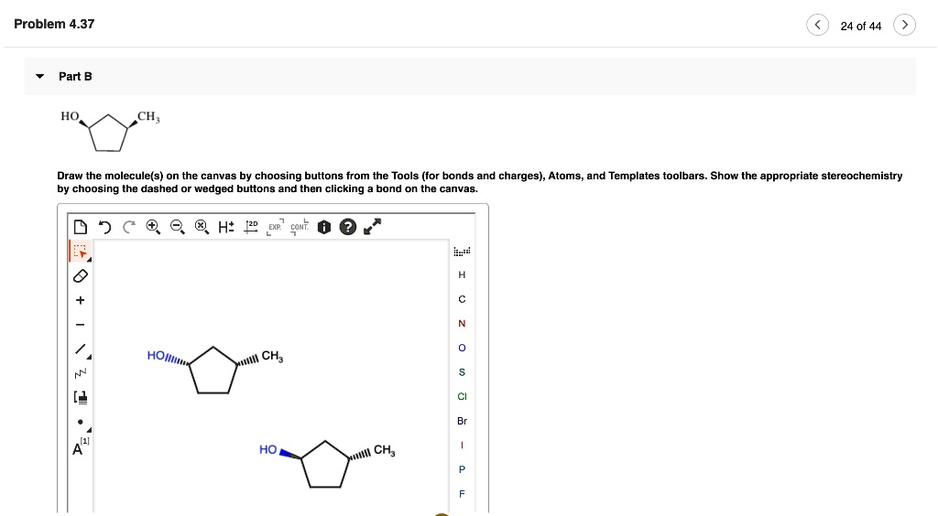Select the marquee selection tool
The height and width of the screenshot is (516, 938).
click(81, 252)
